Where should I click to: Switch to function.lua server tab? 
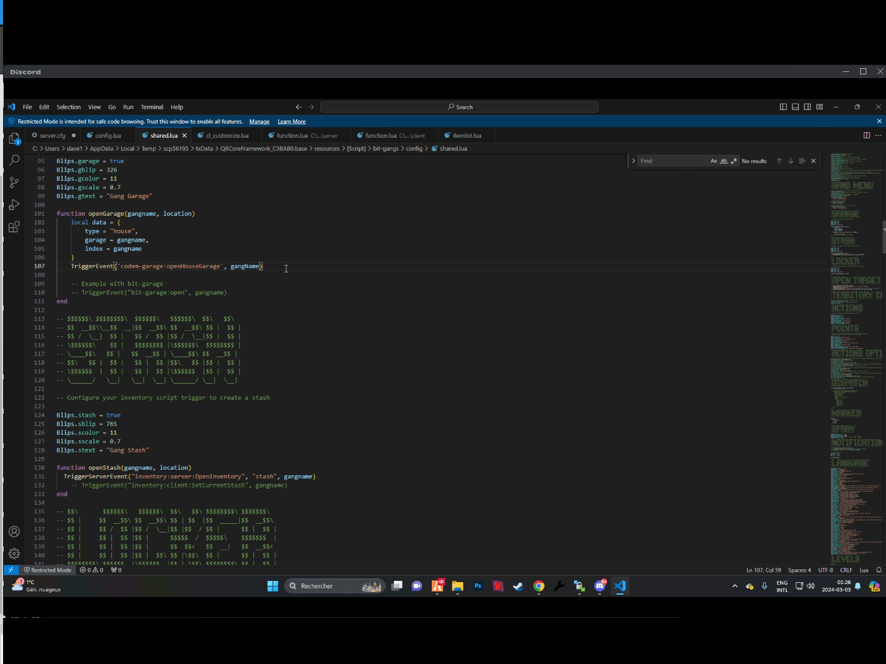[x=306, y=135]
